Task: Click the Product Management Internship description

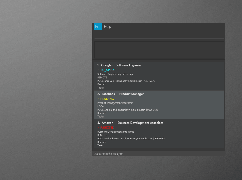Action: pos(115,103)
